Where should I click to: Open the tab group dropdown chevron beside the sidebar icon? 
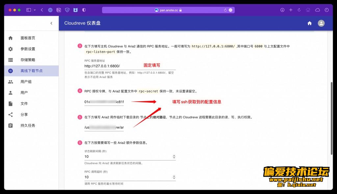click(35, 10)
